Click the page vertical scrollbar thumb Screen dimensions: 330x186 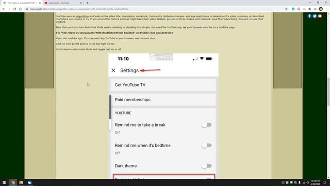coord(328,92)
